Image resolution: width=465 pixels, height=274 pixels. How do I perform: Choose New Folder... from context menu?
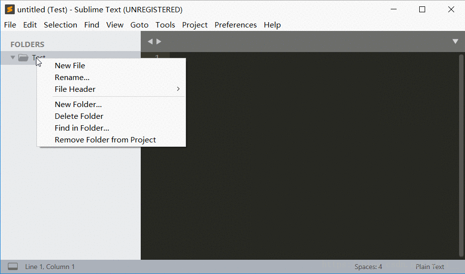(111, 104)
